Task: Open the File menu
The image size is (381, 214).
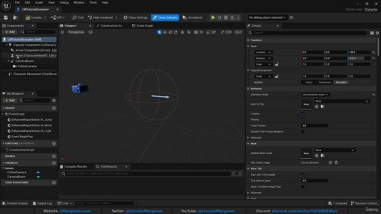Action: point(17,2)
